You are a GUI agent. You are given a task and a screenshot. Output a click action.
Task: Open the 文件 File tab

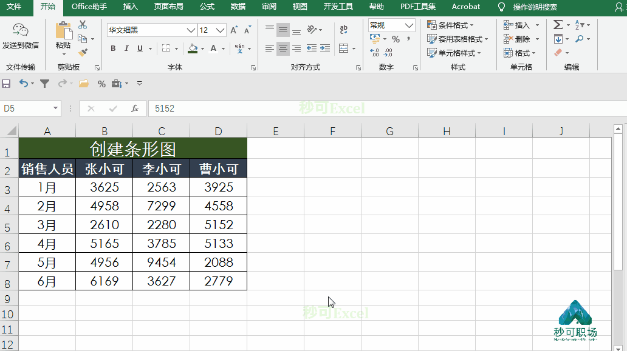tap(14, 7)
